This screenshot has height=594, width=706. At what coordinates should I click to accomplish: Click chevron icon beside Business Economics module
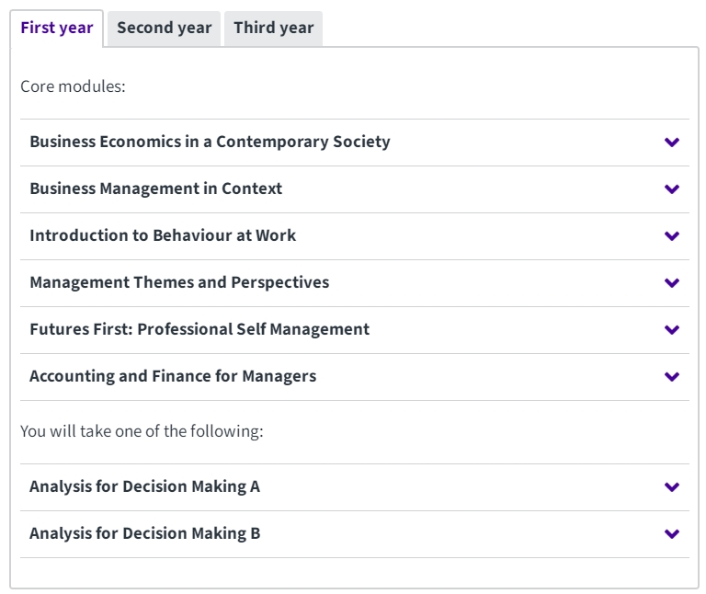[x=672, y=143]
